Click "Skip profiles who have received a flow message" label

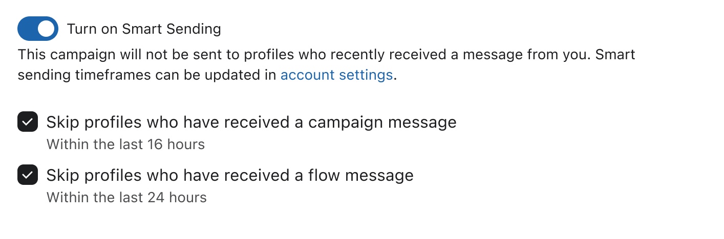tap(230, 175)
